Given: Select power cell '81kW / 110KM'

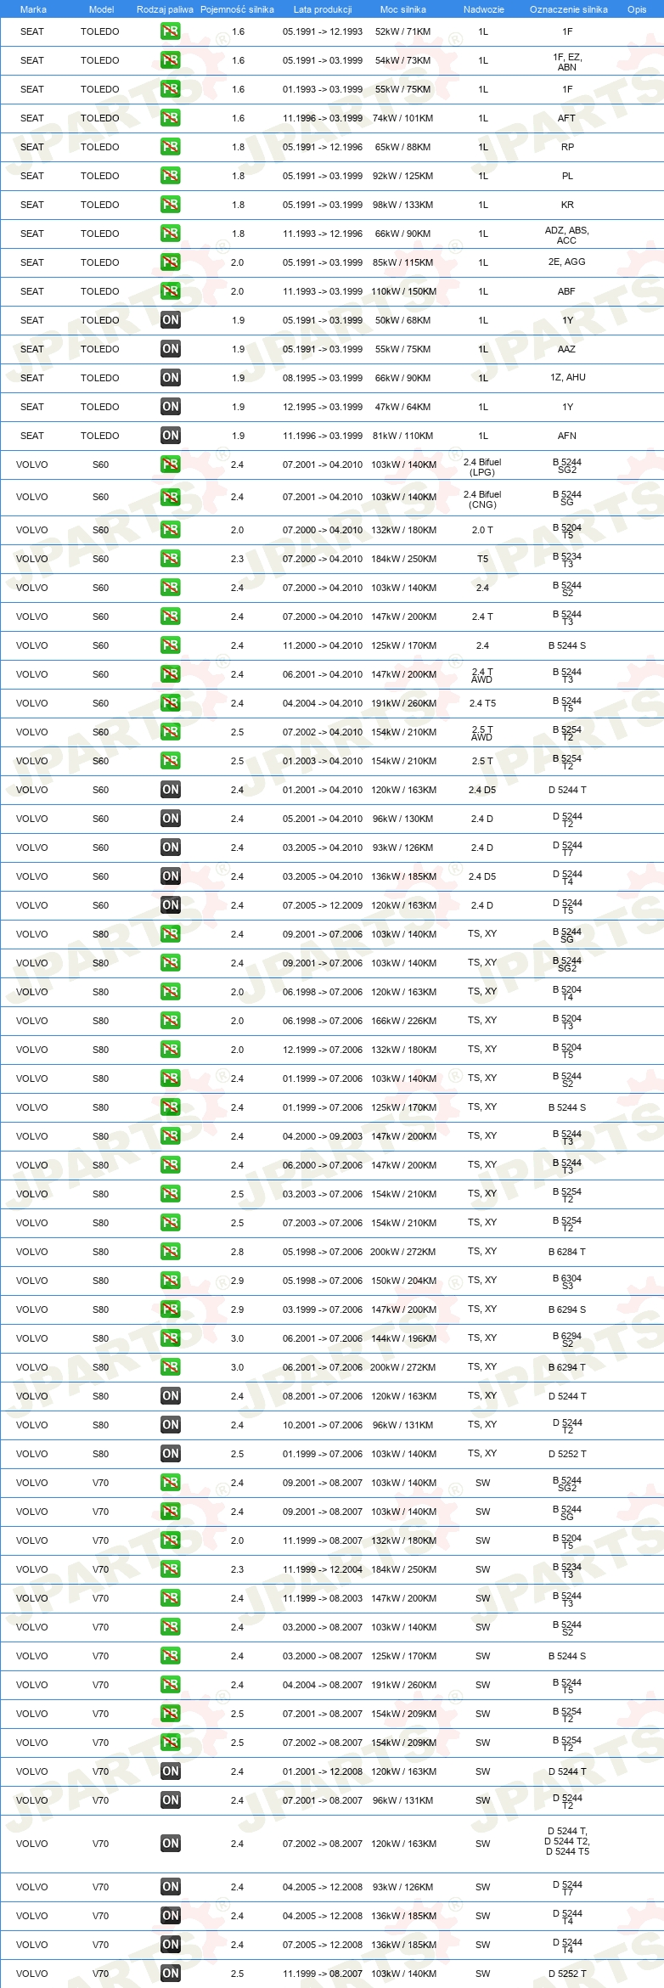Looking at the screenshot, I should 402,436.
